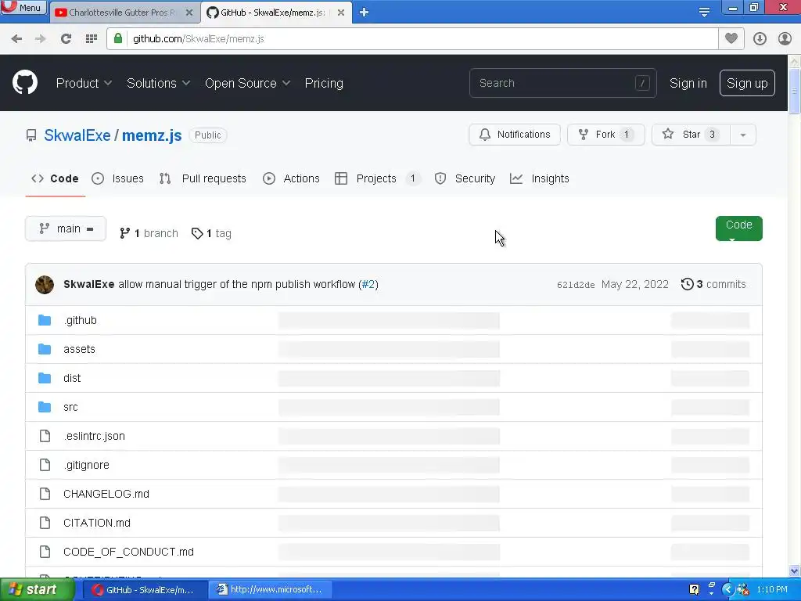Click the page vertical scrollbar thumb
The image size is (801, 601).
click(x=795, y=91)
